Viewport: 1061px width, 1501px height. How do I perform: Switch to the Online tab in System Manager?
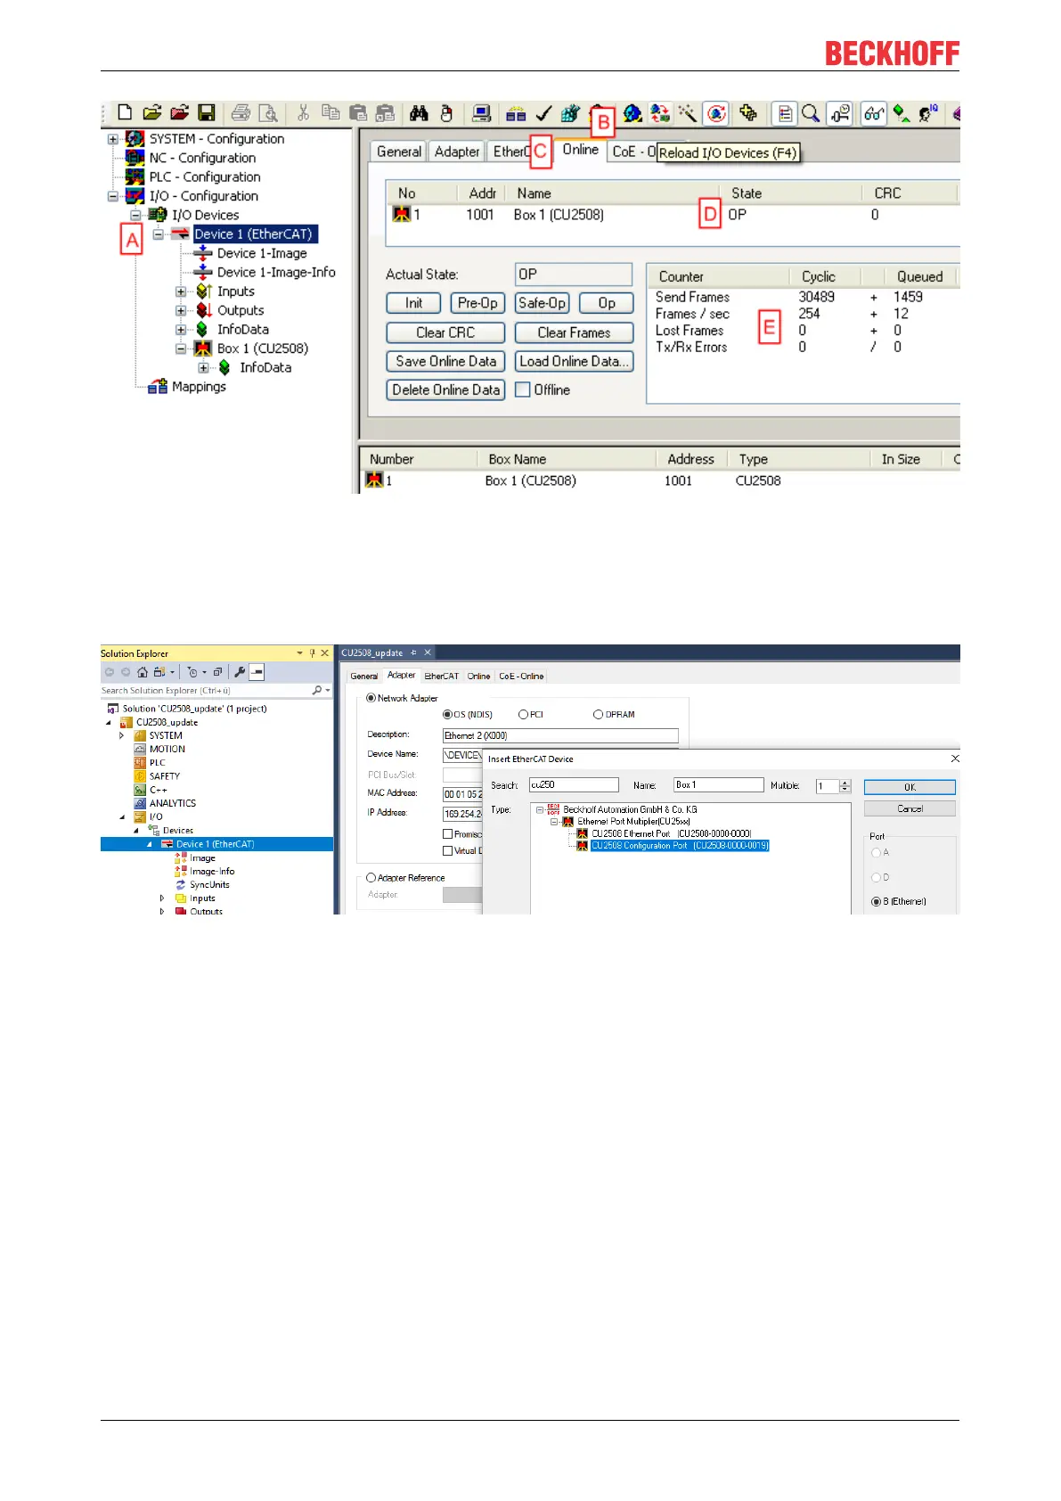point(580,150)
